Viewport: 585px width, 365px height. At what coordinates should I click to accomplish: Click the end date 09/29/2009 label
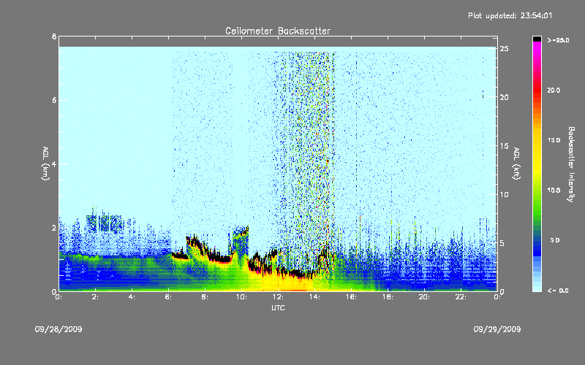(497, 329)
